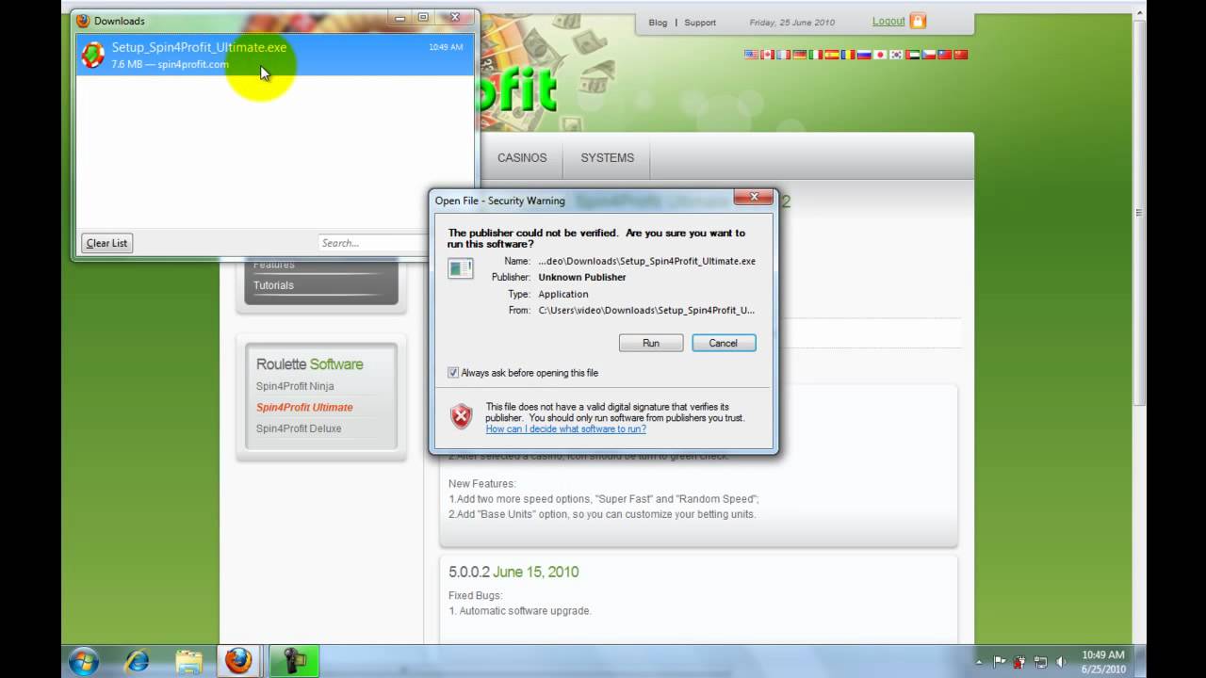Open Windows Explorer folder in taskbar
1206x678 pixels.
[x=188, y=661]
